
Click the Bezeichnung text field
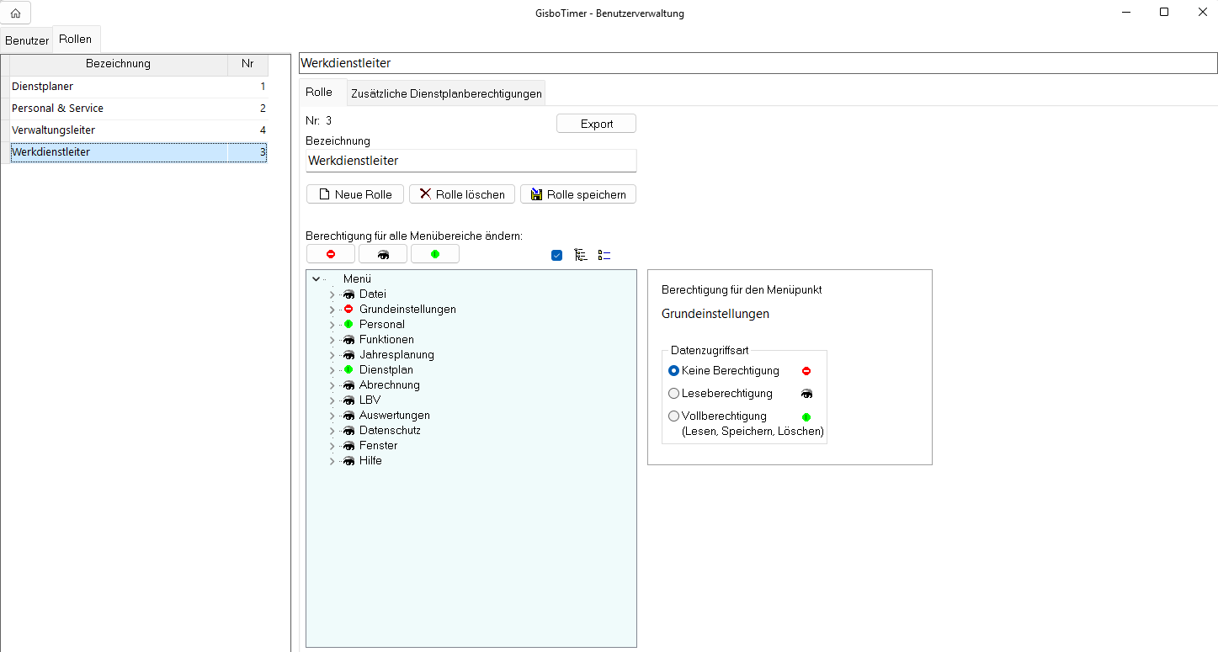click(x=471, y=160)
